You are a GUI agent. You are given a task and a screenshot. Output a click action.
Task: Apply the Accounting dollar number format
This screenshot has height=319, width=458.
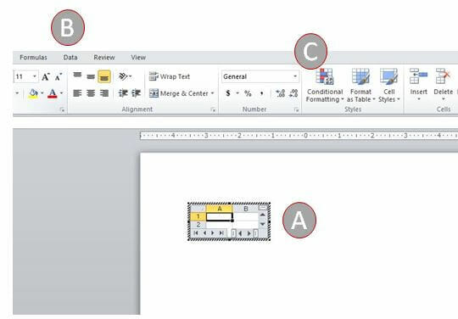tap(228, 93)
